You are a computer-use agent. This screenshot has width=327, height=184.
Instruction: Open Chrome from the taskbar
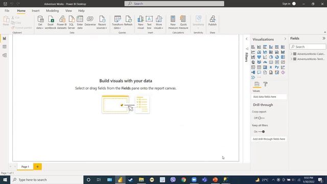pyautogui.click(x=183, y=179)
